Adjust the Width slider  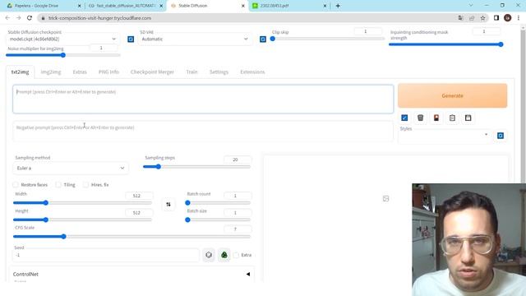point(82,203)
